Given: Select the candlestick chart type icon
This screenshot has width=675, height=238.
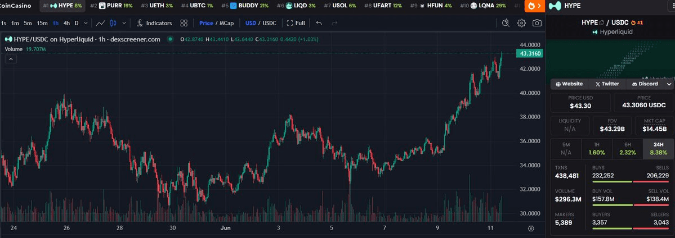Looking at the screenshot, I should [113, 23].
